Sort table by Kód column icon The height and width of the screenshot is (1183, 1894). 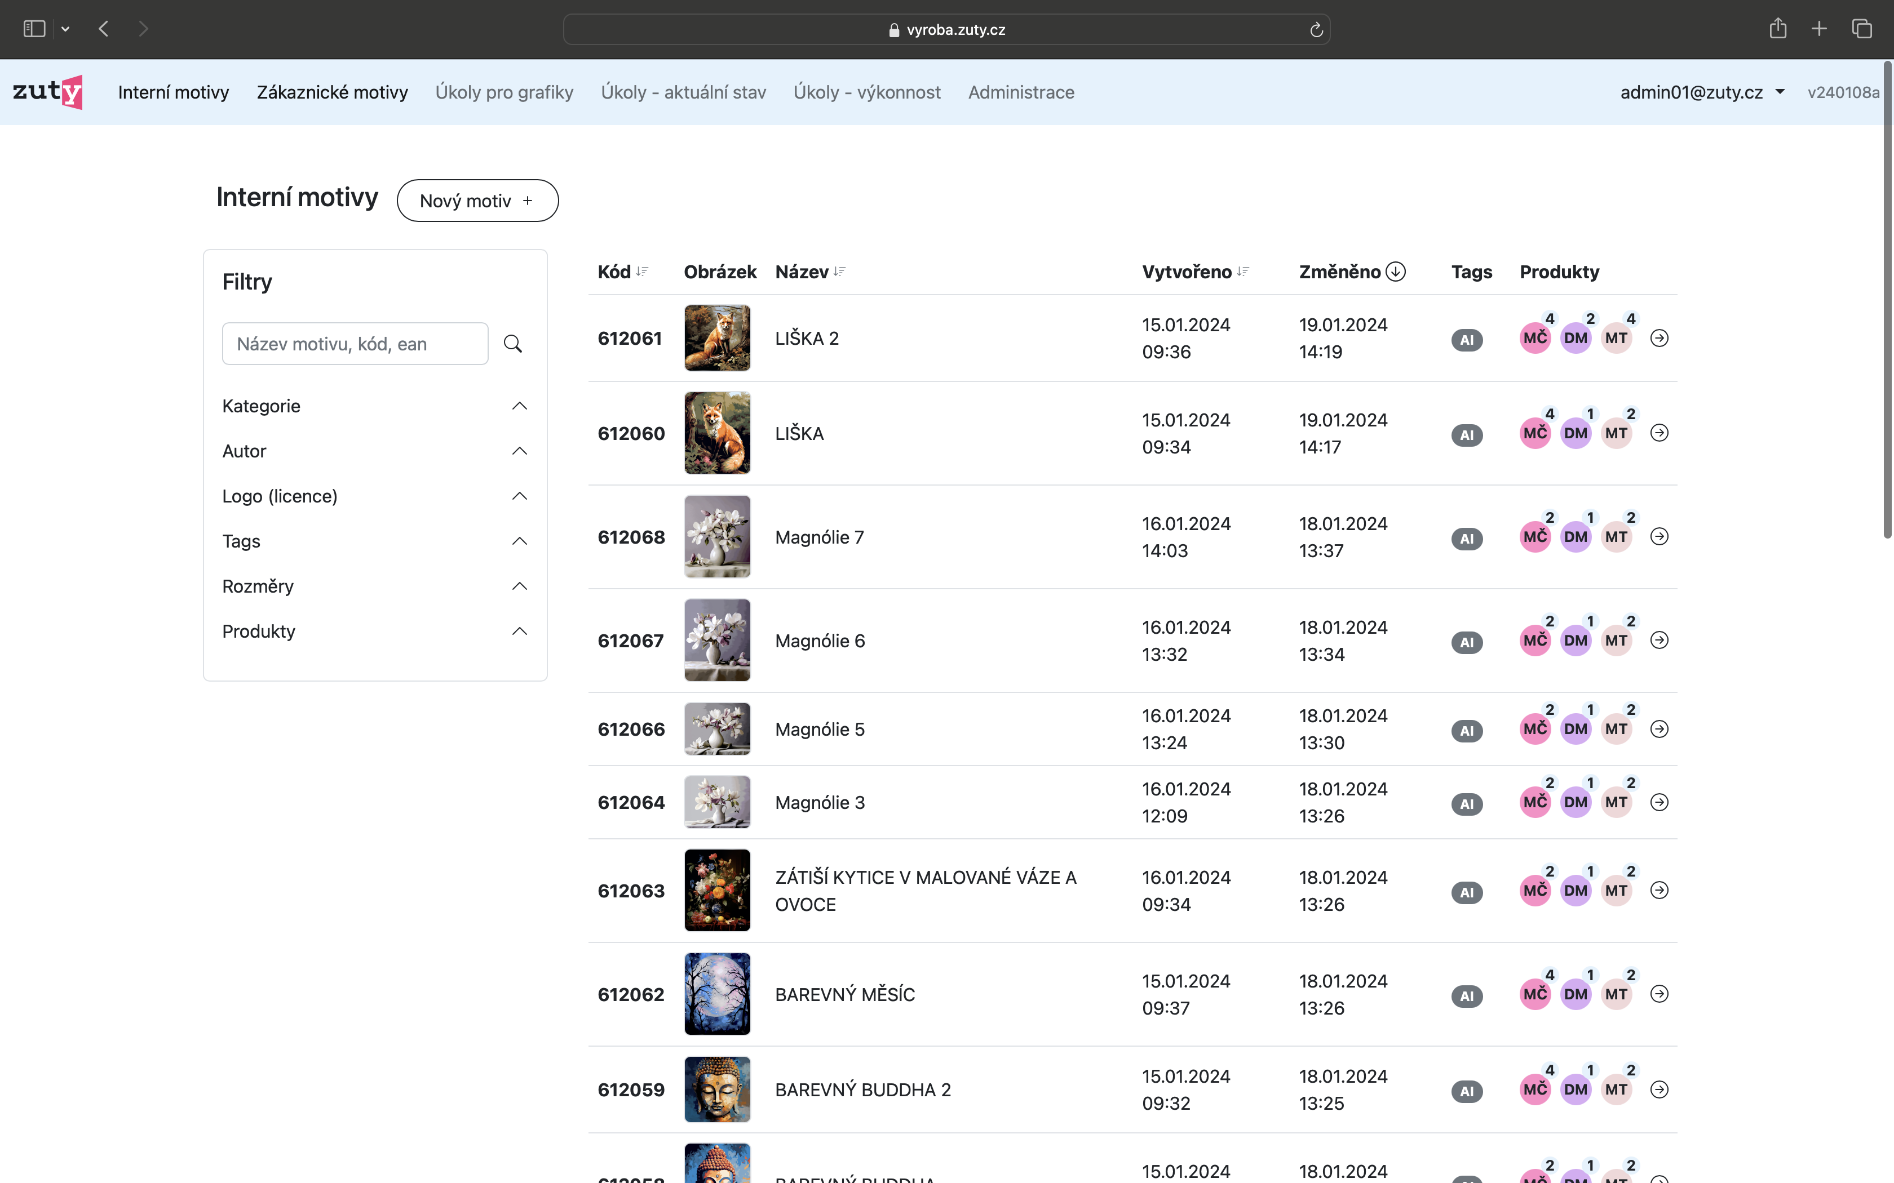643,272
